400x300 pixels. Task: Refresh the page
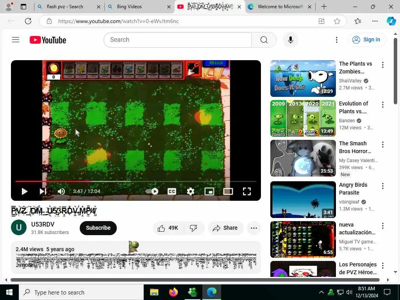point(28,21)
